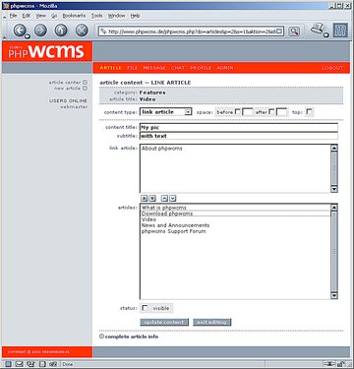This screenshot has width=354, height=369.
Task: Click the LOGOUT link
Action: point(332,68)
